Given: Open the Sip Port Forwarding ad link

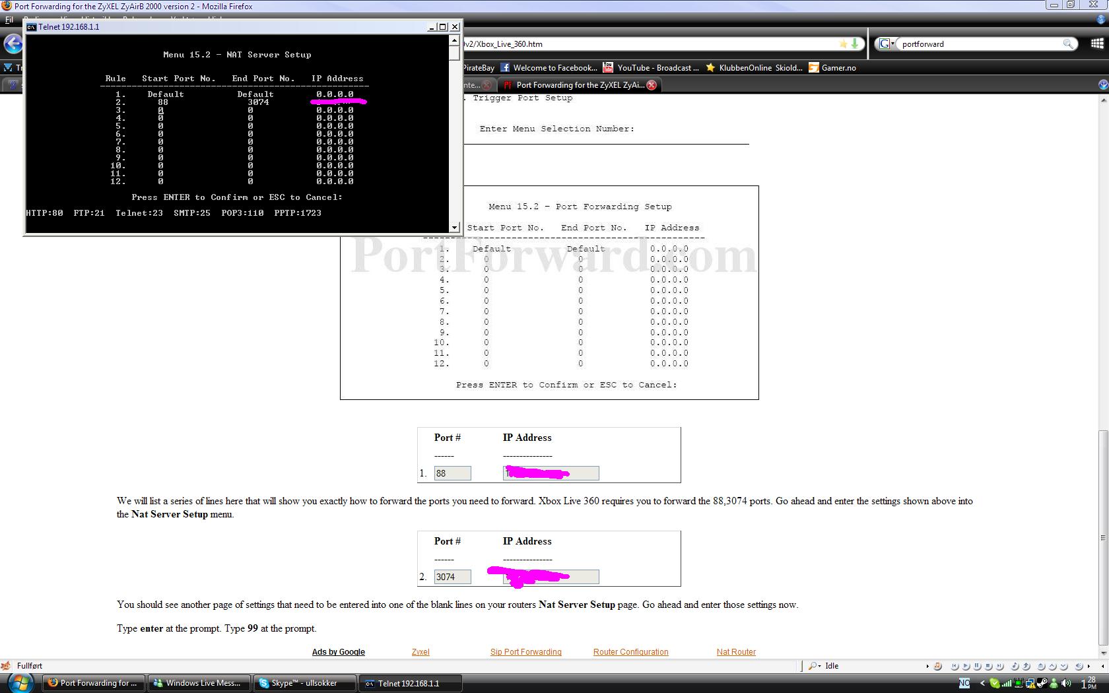Looking at the screenshot, I should tap(525, 652).
